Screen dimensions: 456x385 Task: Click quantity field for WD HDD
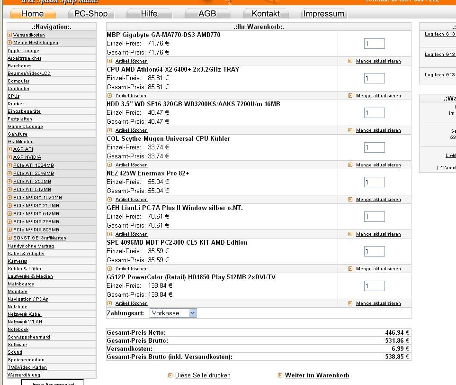tap(374, 113)
